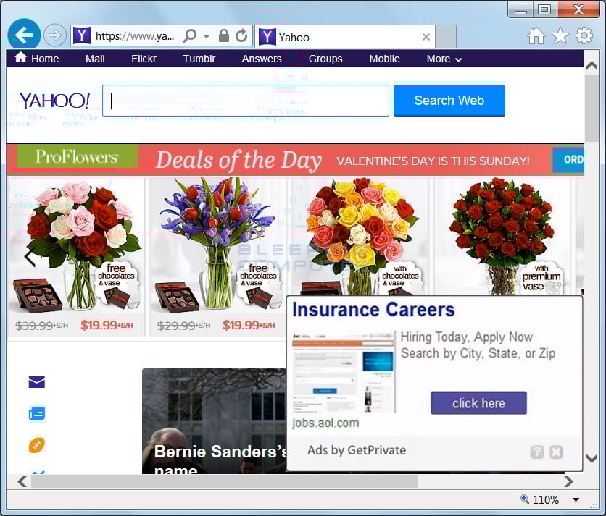Focus the Yahoo search input field

(246, 101)
